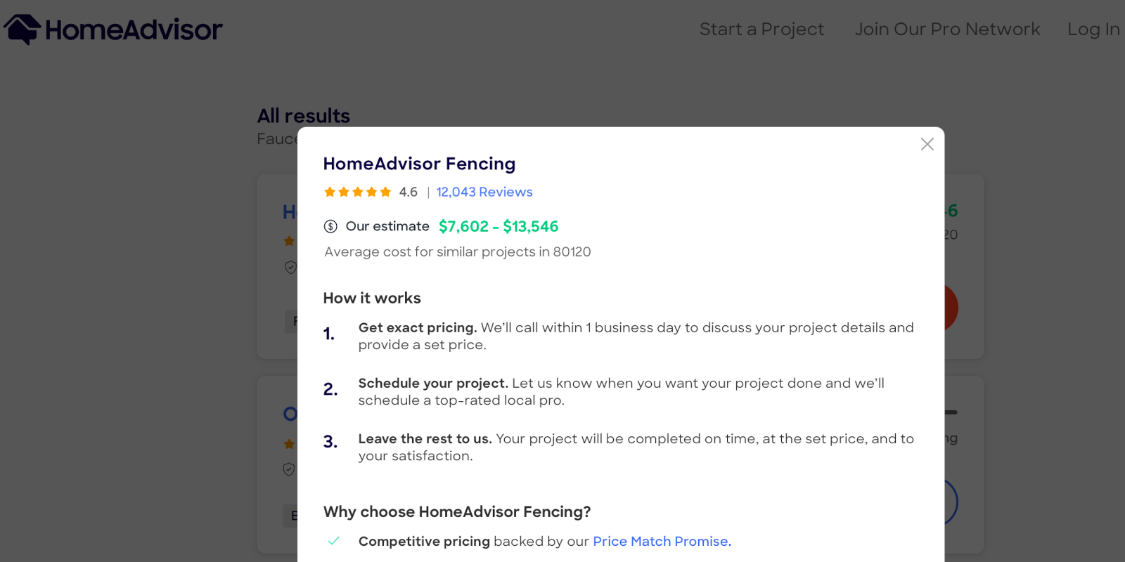This screenshot has height=562, width=1125.
Task: Click the middle star of the 4.6 rating
Action: click(357, 191)
